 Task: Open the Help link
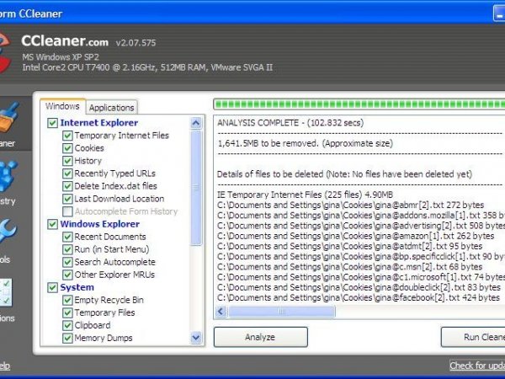(x=5, y=366)
